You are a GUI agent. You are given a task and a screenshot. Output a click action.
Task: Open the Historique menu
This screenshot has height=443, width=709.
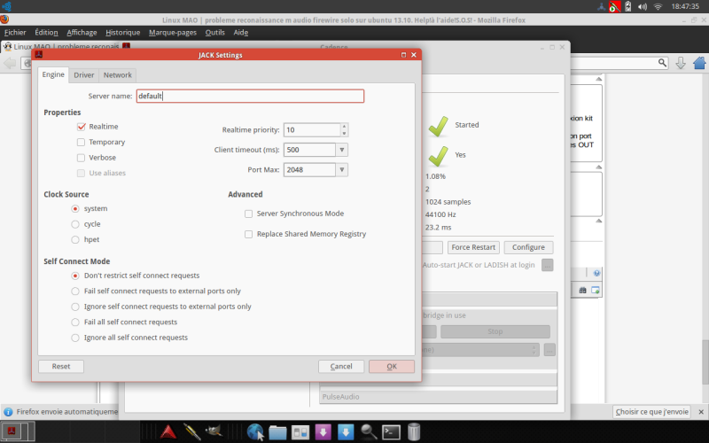(x=122, y=33)
